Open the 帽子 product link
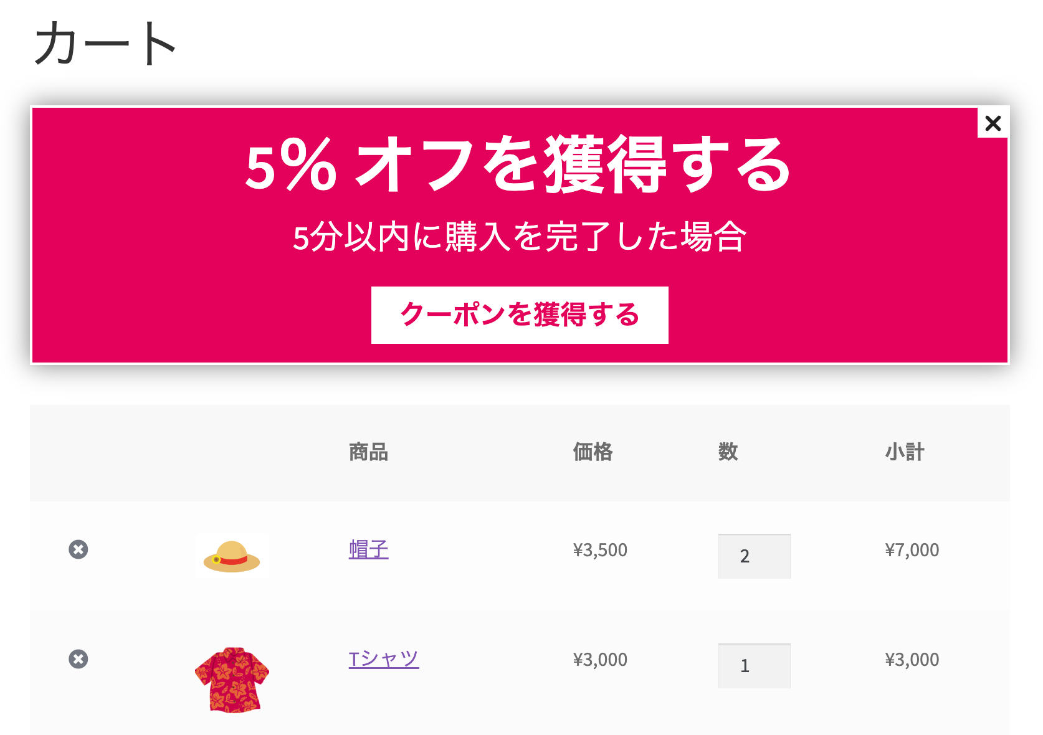 [369, 549]
